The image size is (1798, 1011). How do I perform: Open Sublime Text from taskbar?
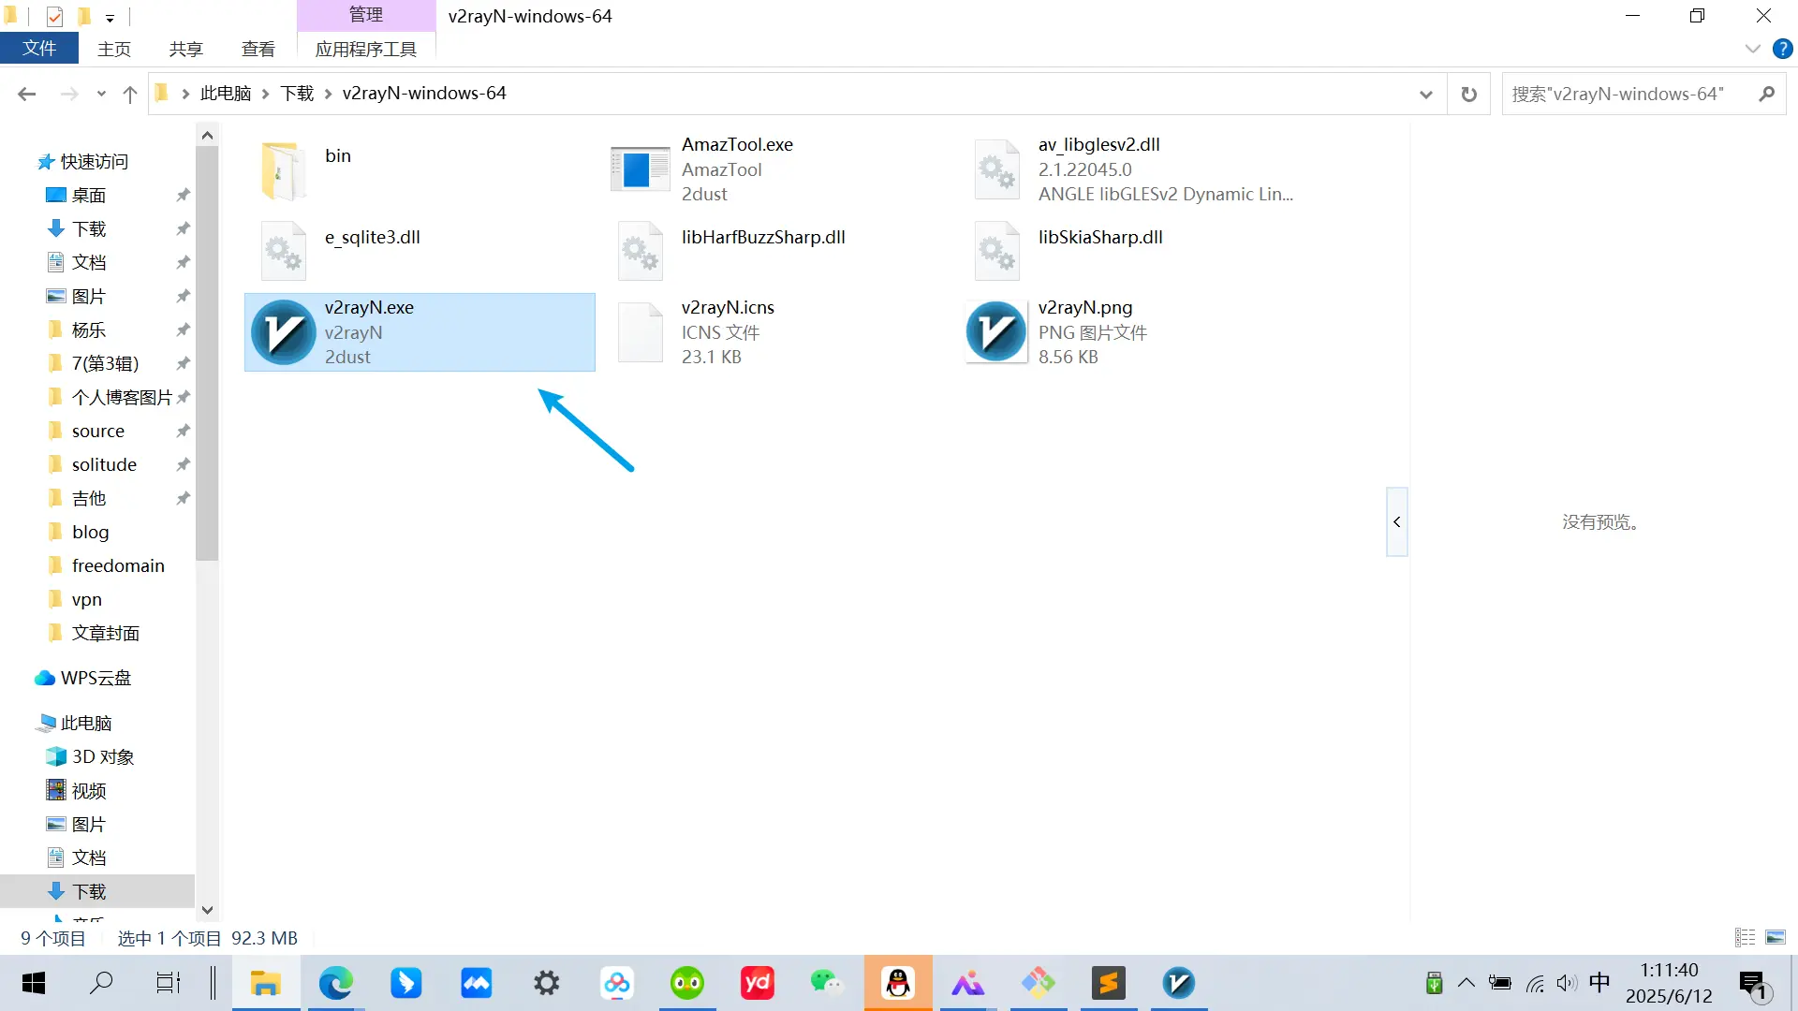coord(1109,983)
